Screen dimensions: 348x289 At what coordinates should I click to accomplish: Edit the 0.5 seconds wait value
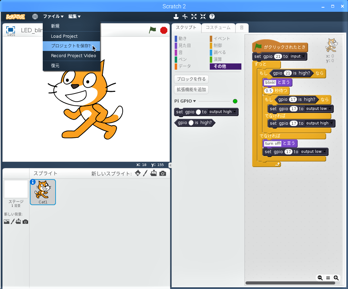click(269, 91)
